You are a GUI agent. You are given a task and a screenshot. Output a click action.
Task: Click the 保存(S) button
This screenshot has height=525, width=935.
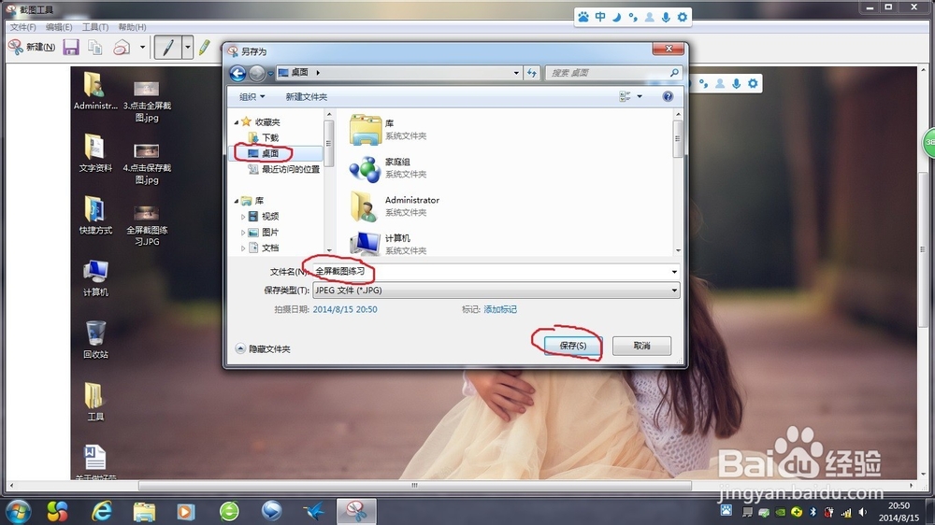point(573,346)
